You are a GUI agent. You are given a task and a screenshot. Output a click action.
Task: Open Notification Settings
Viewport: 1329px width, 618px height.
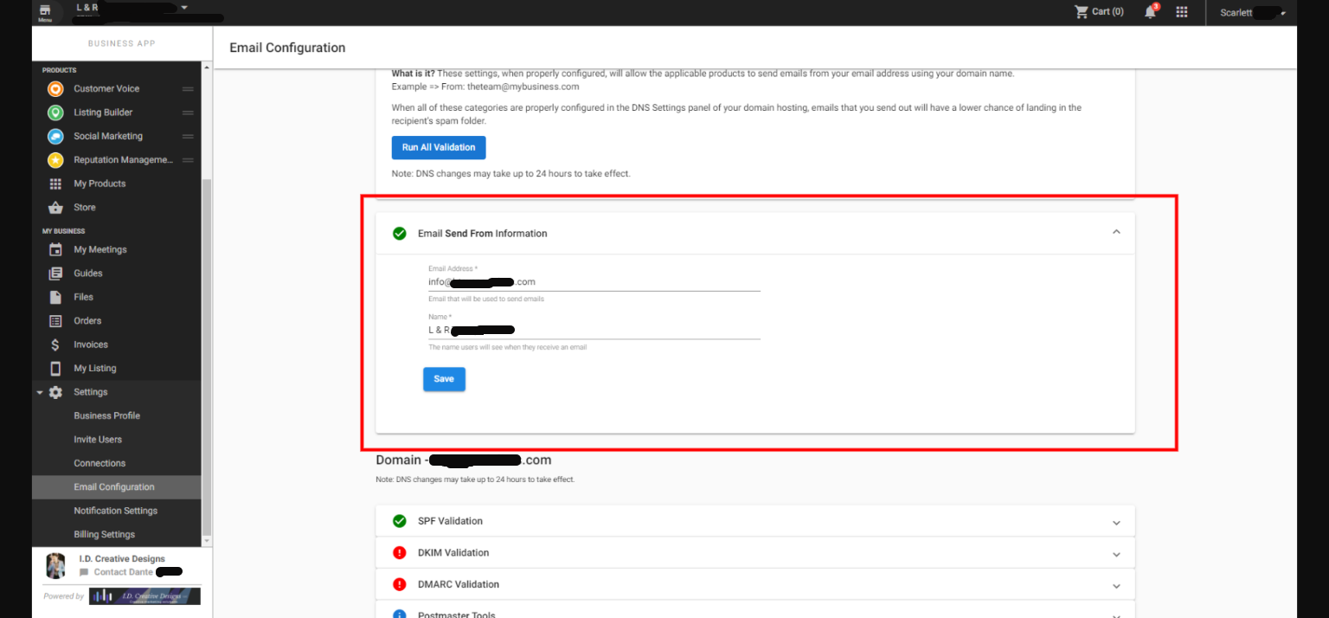117,511
